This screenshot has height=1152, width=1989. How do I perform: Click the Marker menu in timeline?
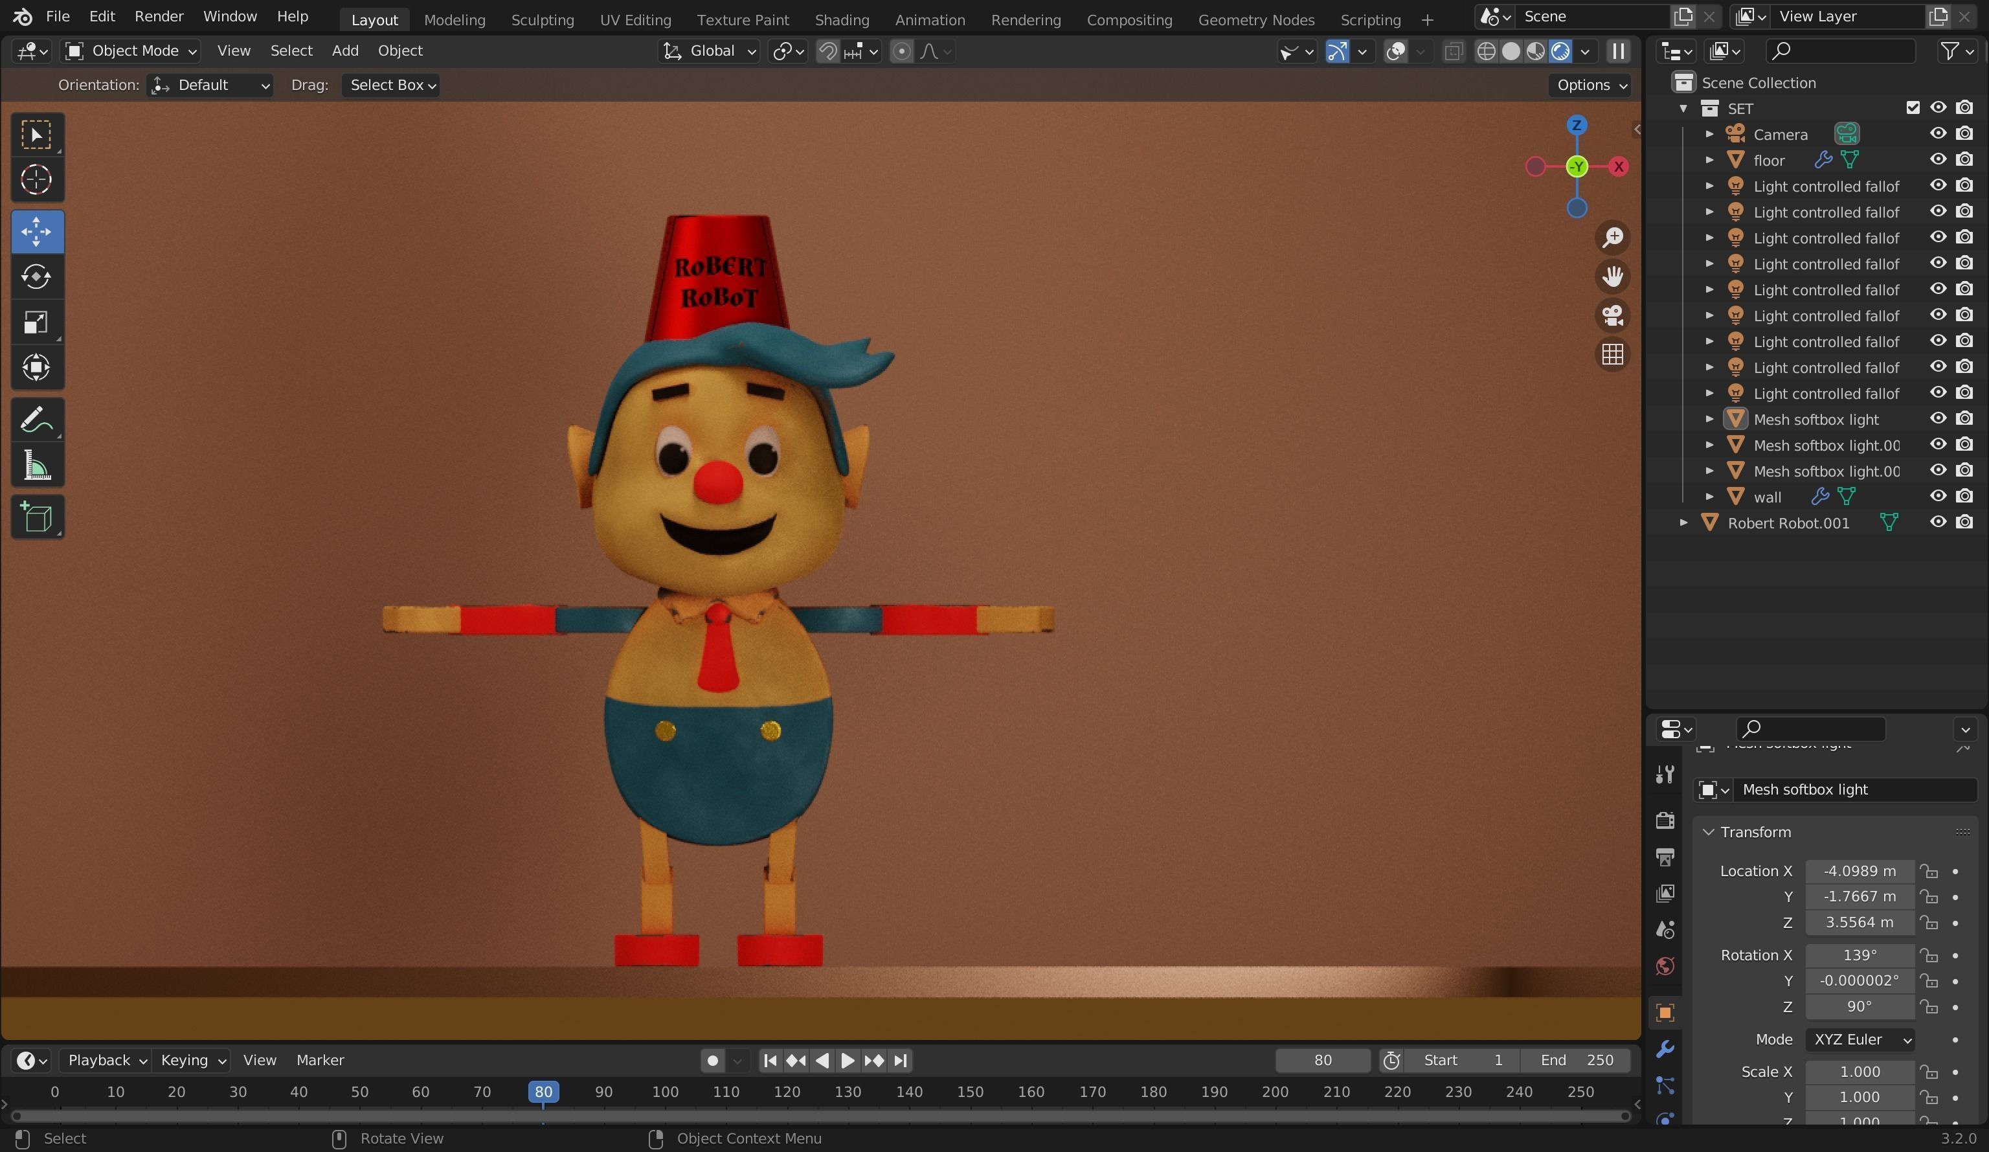(320, 1061)
